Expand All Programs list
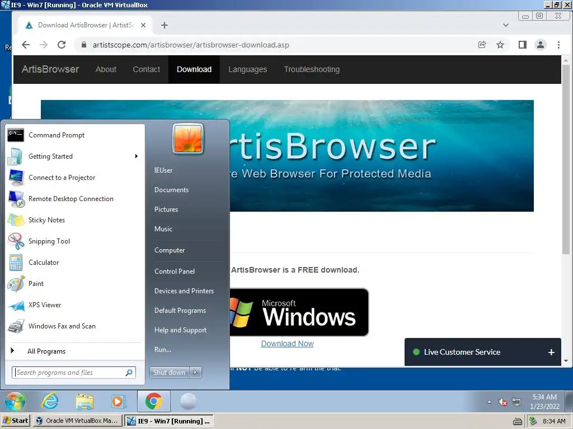 [x=75, y=351]
